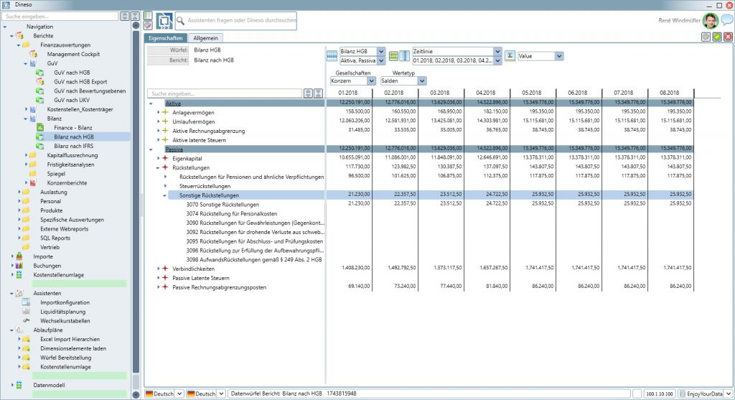Click the Assistenten fragen search field
The height and width of the screenshot is (400, 735).
[x=240, y=21]
